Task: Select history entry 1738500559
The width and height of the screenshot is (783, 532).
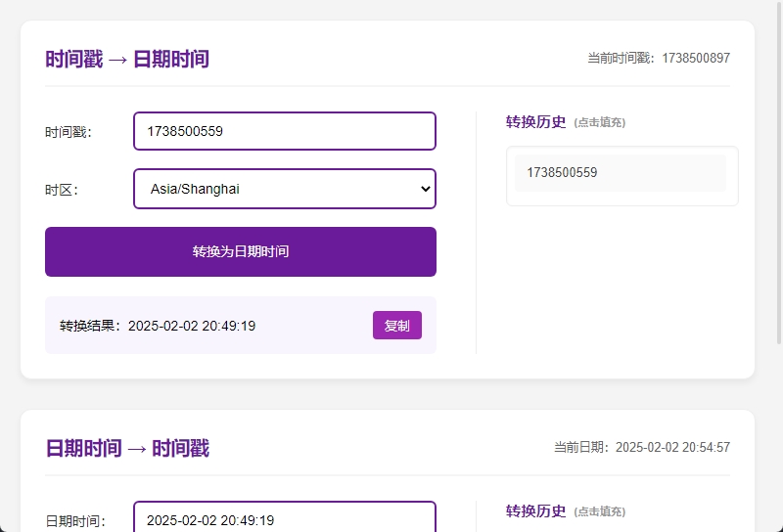Action: (621, 173)
